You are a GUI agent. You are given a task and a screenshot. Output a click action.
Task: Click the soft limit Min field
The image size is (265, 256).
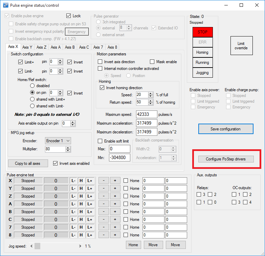(x=119, y=157)
